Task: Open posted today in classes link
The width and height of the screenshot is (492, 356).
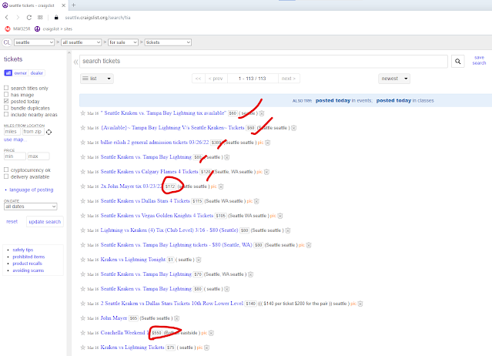Action: (405, 100)
